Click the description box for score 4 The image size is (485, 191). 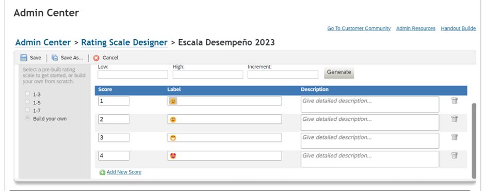click(x=370, y=159)
